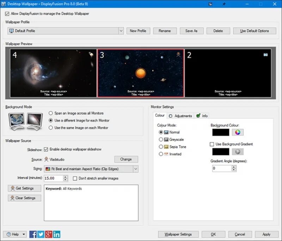Increase Interval minutes with up arrow
The height and width of the screenshot is (241, 282).
pyautogui.click(x=66, y=177)
